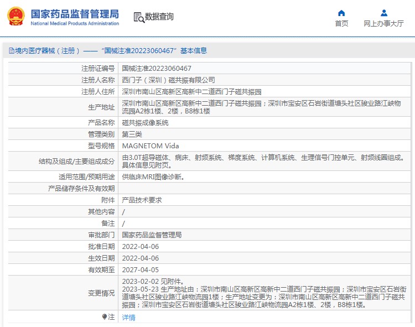
Task: Click the 批准日期 label
Action: click(x=101, y=247)
